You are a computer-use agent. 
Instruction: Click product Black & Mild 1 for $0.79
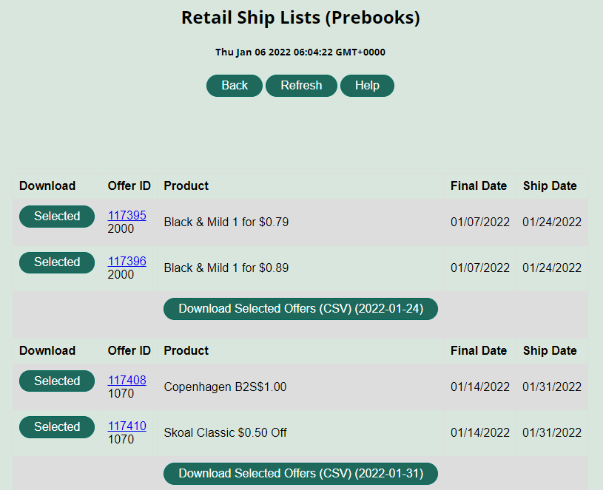click(x=226, y=222)
